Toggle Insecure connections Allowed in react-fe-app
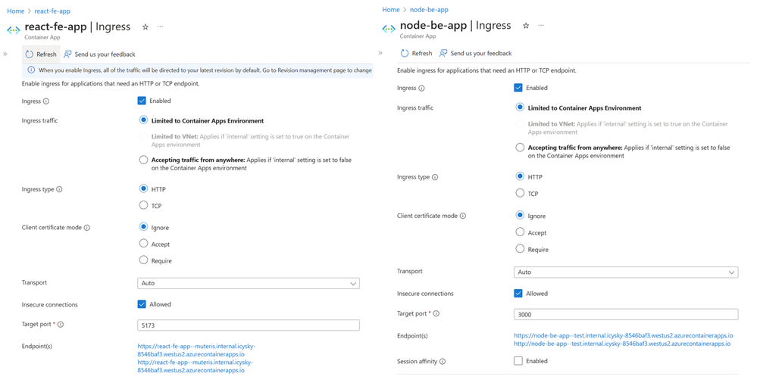Viewport: 757px width, 389px height. tap(142, 304)
